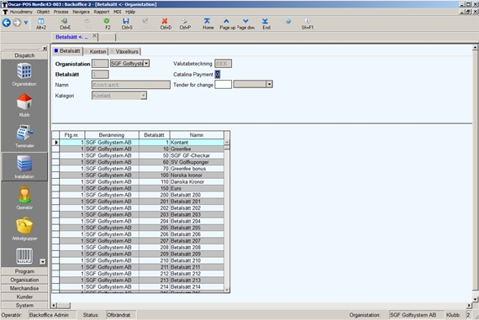Switch to the Växelkurs tab

(124, 51)
